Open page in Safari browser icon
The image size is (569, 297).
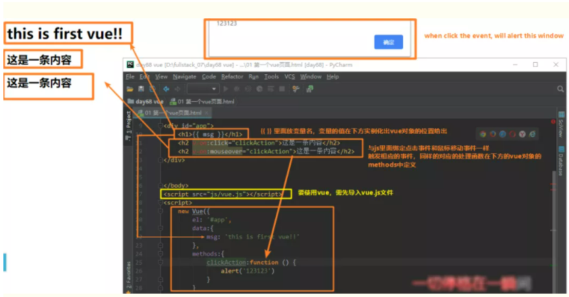pos(502,134)
